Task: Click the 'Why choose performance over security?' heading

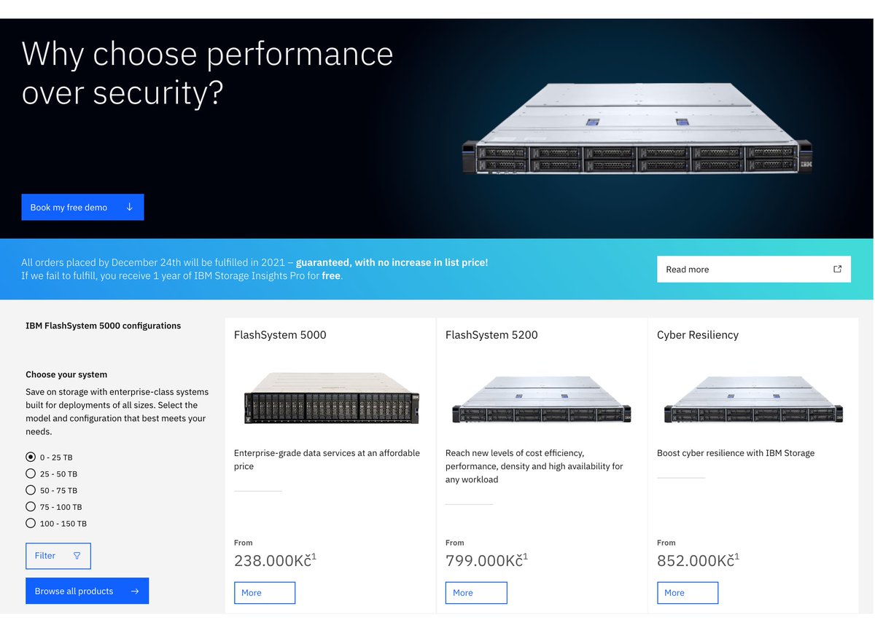Action: click(x=208, y=74)
